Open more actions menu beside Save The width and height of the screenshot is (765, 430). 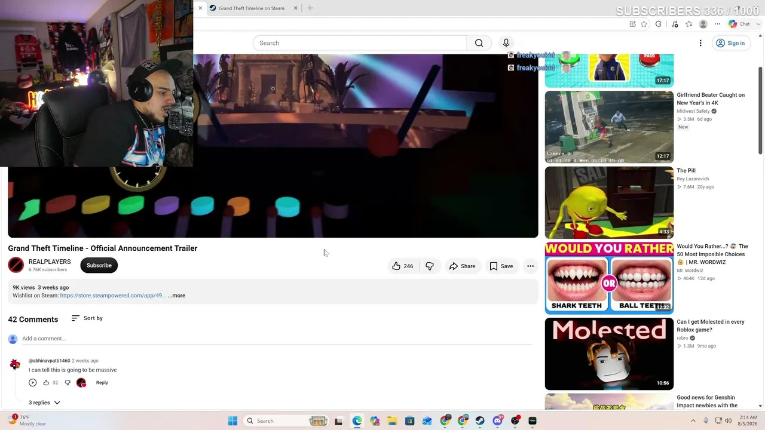pyautogui.click(x=530, y=266)
